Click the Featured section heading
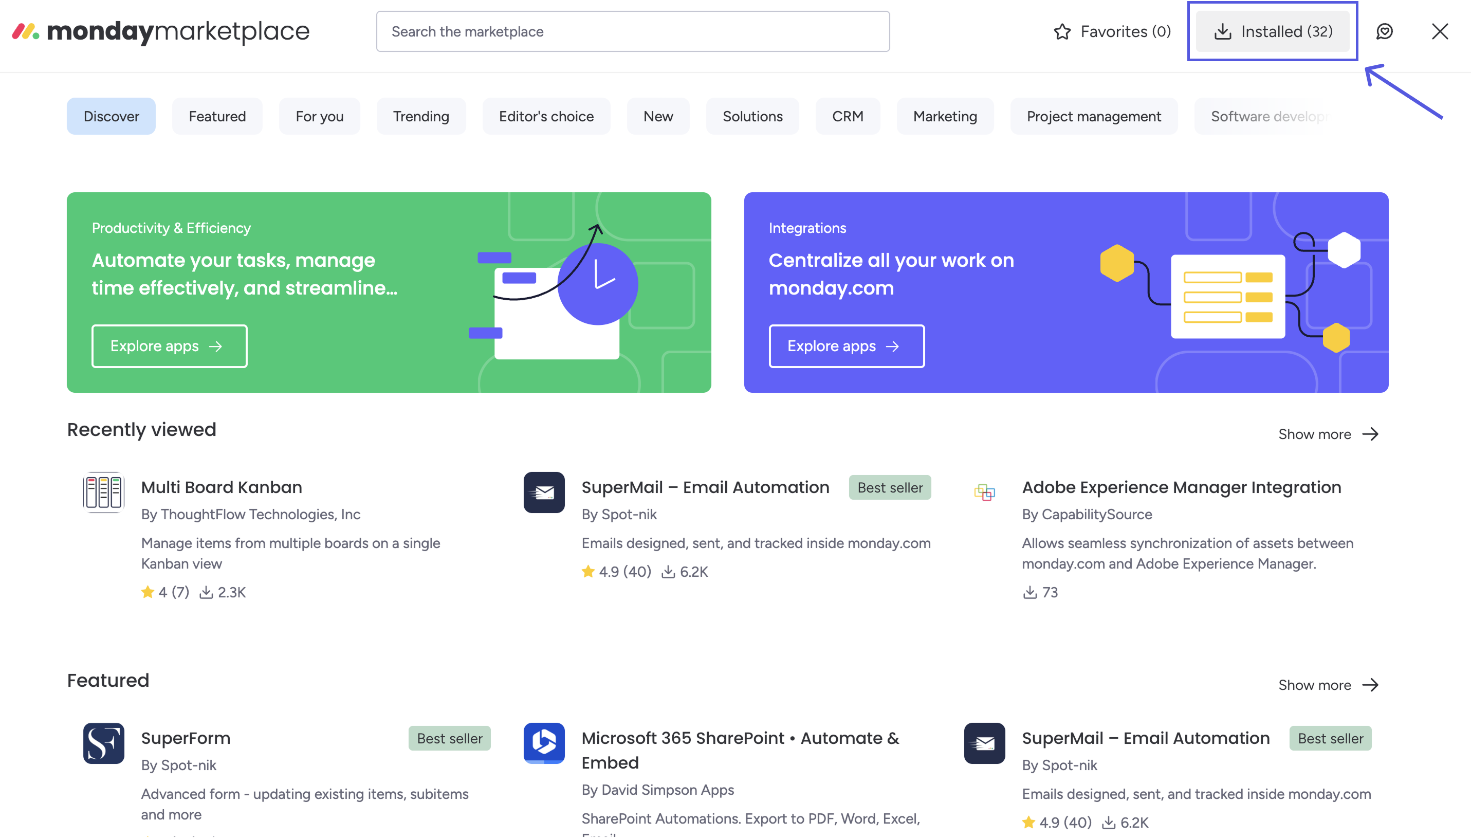Screen dimensions: 1471x839 pyautogui.click(x=108, y=680)
